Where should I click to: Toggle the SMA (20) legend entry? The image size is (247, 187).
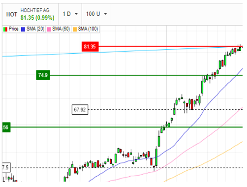[33, 29]
